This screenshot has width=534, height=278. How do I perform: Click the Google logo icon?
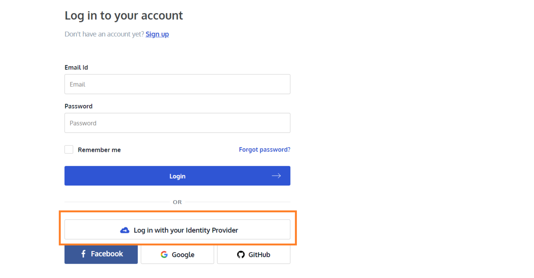tap(164, 254)
